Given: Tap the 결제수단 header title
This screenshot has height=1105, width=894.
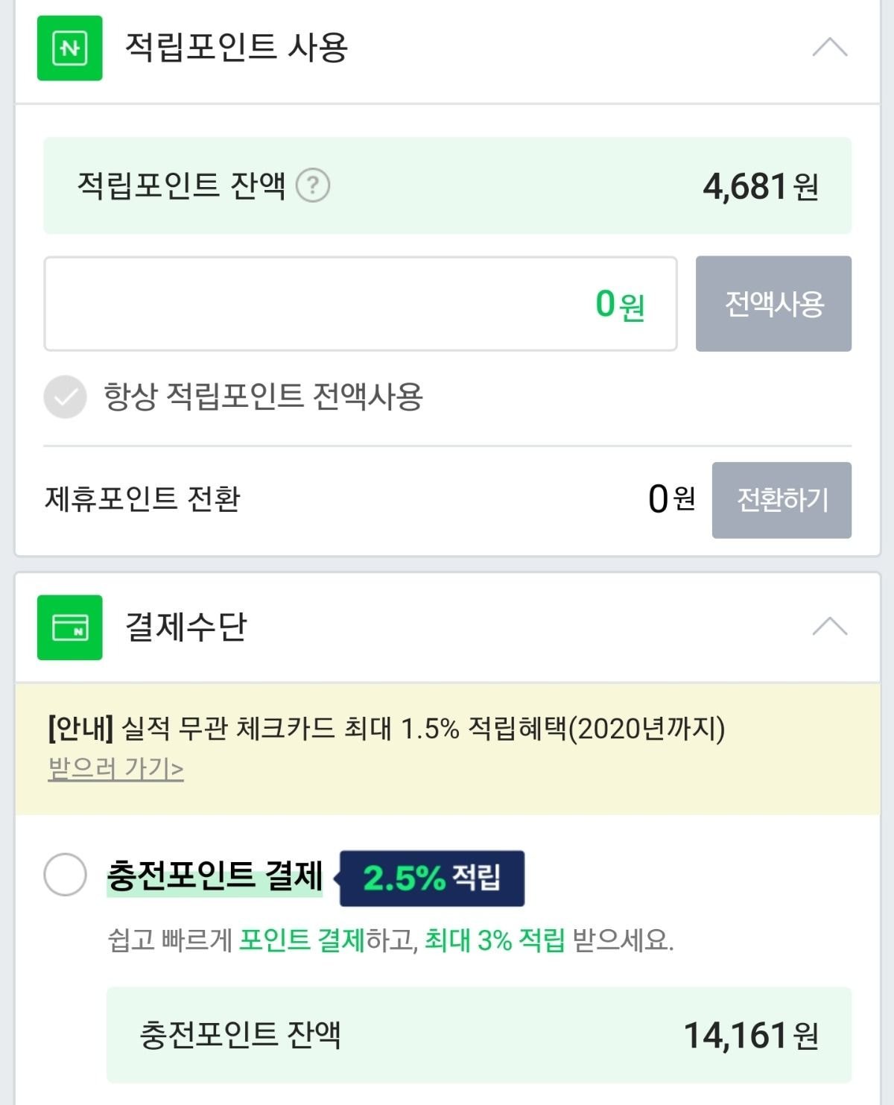Looking at the screenshot, I should coord(186,627).
